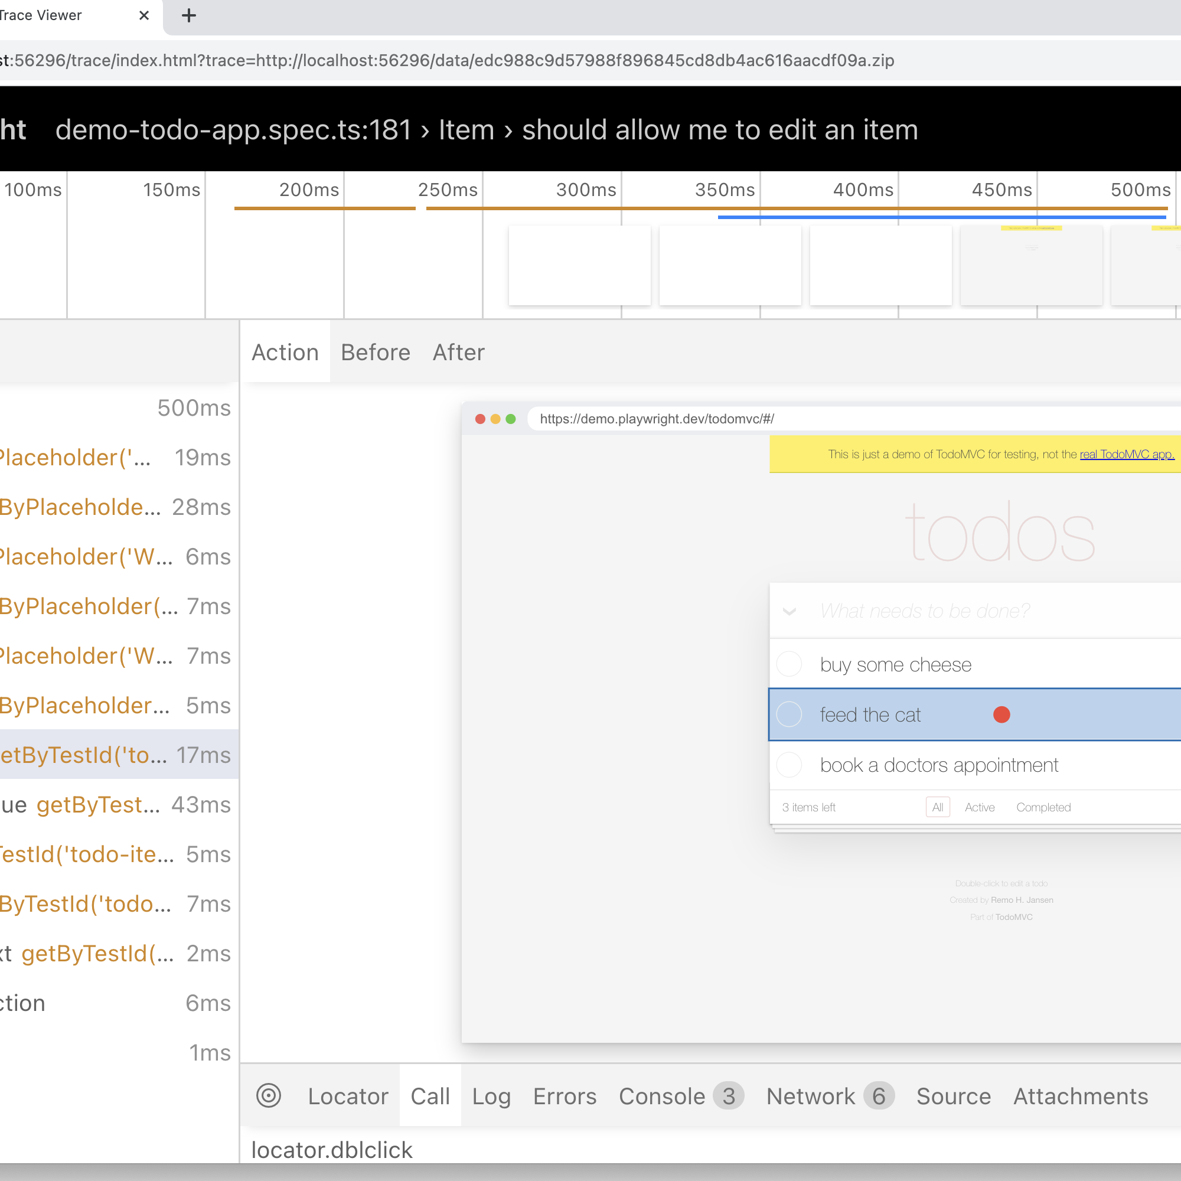Open the Log tab
The height and width of the screenshot is (1181, 1181).
[x=491, y=1095]
